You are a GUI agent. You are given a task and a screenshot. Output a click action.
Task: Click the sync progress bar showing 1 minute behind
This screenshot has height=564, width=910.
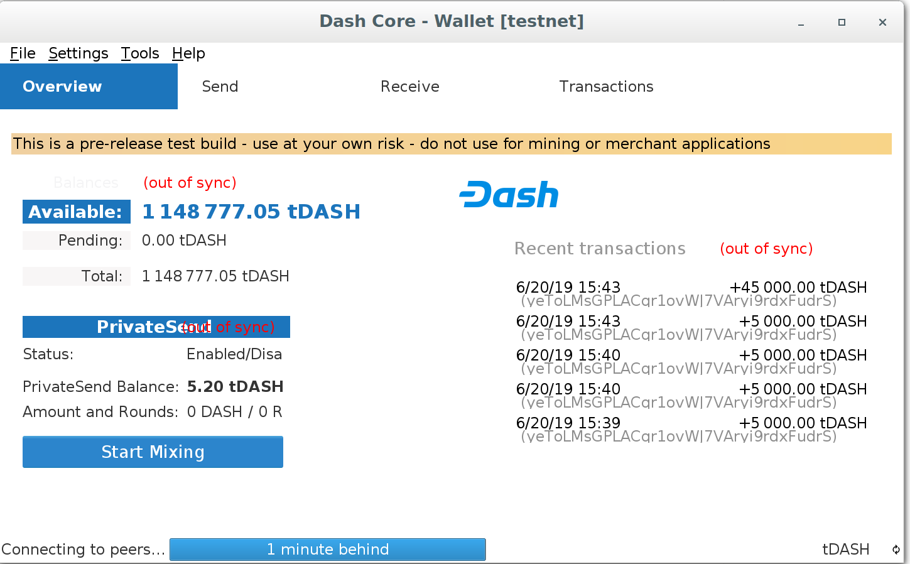(x=327, y=550)
